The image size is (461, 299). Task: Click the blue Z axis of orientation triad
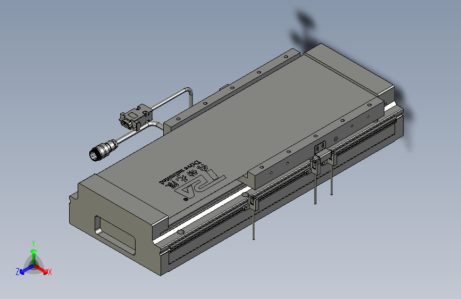point(24,270)
